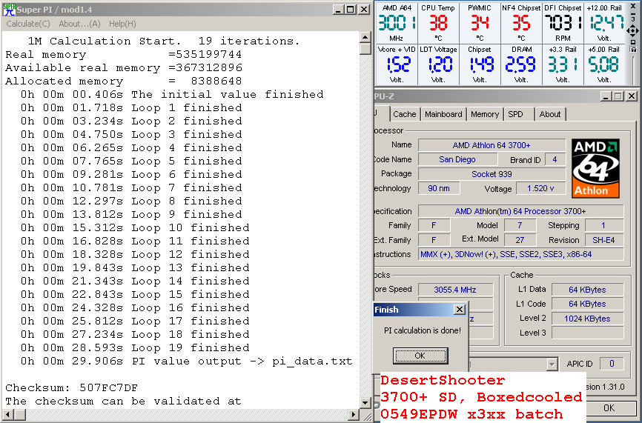Select the NF4 Chipset temperature tile
The height and width of the screenshot is (423, 642).
pos(521,22)
